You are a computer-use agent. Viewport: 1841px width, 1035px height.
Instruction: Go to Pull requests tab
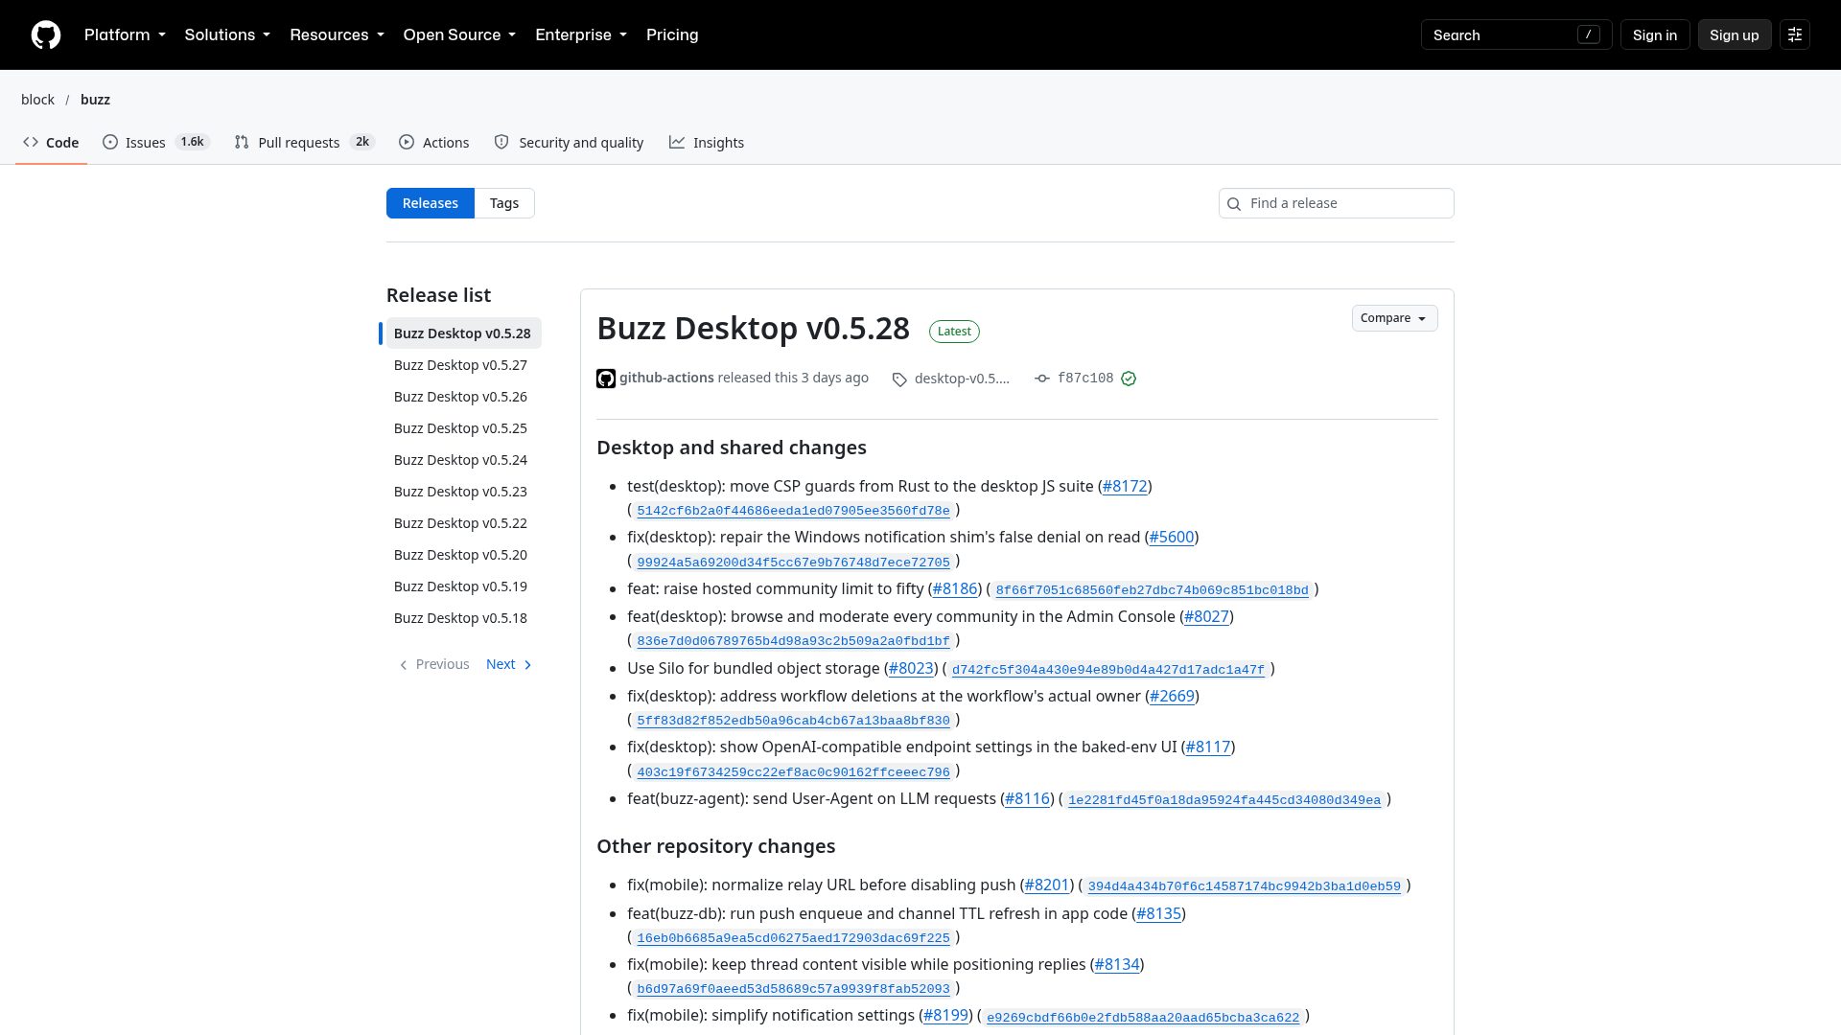pos(304,143)
